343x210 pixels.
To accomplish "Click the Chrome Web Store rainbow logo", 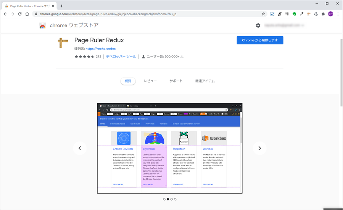I will pyautogui.click(x=42, y=25).
